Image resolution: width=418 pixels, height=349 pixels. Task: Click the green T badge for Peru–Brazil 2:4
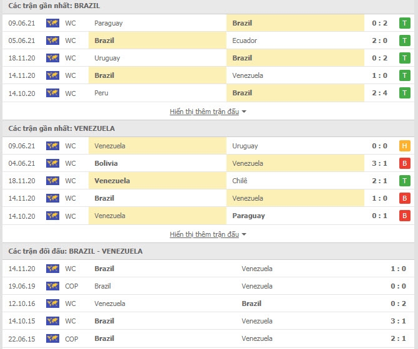404,93
